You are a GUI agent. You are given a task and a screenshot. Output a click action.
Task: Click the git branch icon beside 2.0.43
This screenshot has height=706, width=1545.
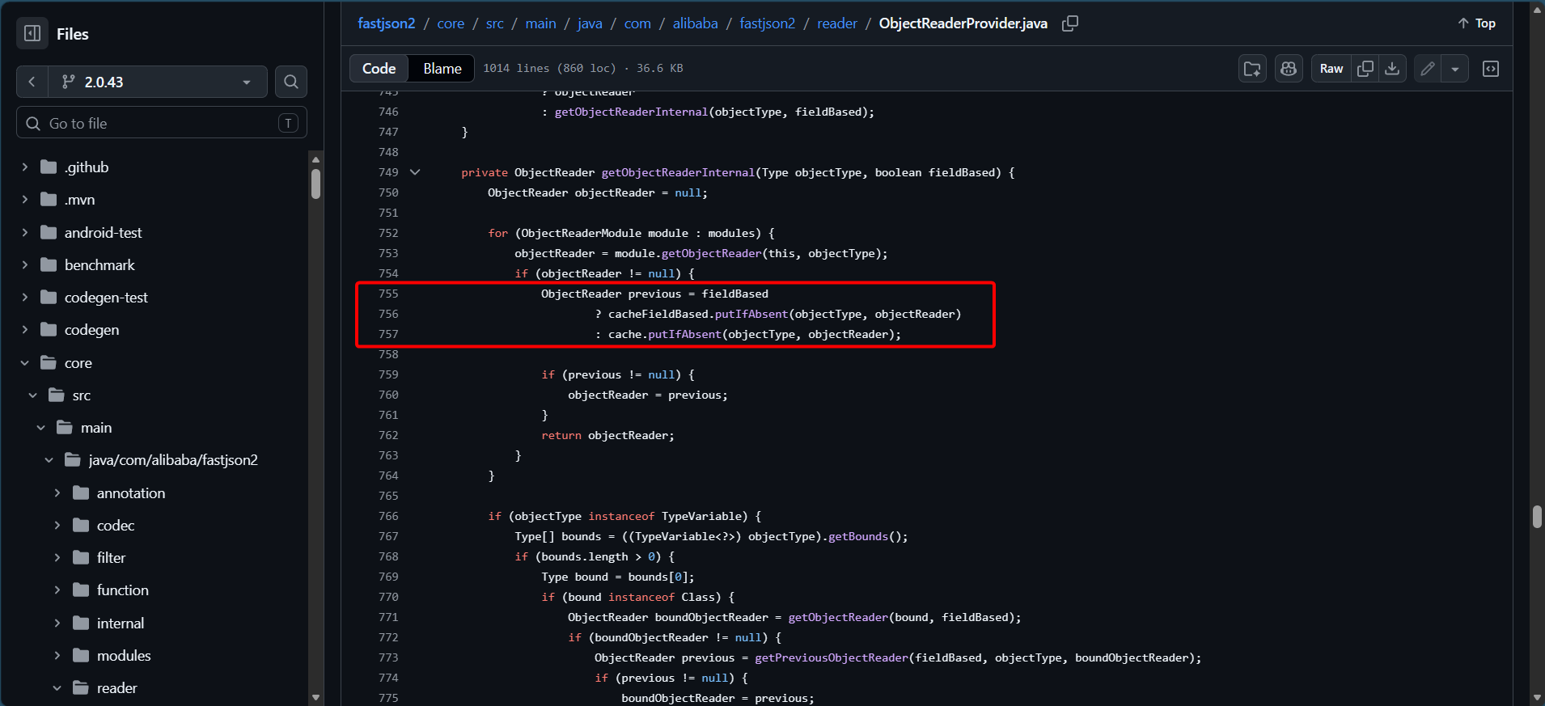click(x=69, y=82)
